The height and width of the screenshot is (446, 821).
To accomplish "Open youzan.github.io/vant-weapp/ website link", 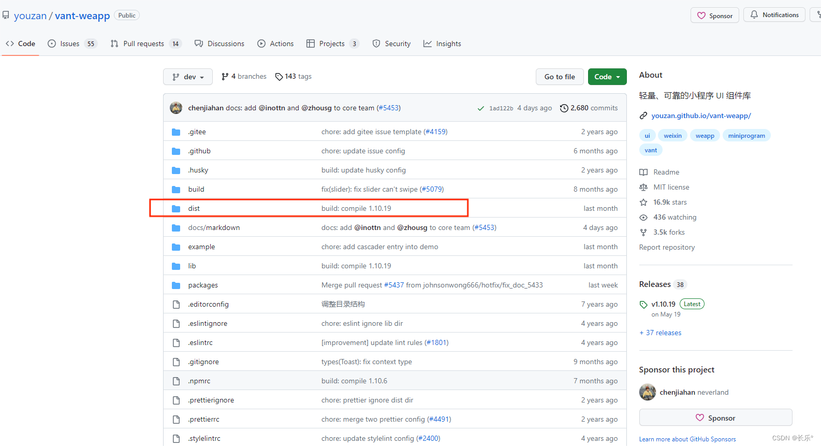I will click(x=701, y=116).
